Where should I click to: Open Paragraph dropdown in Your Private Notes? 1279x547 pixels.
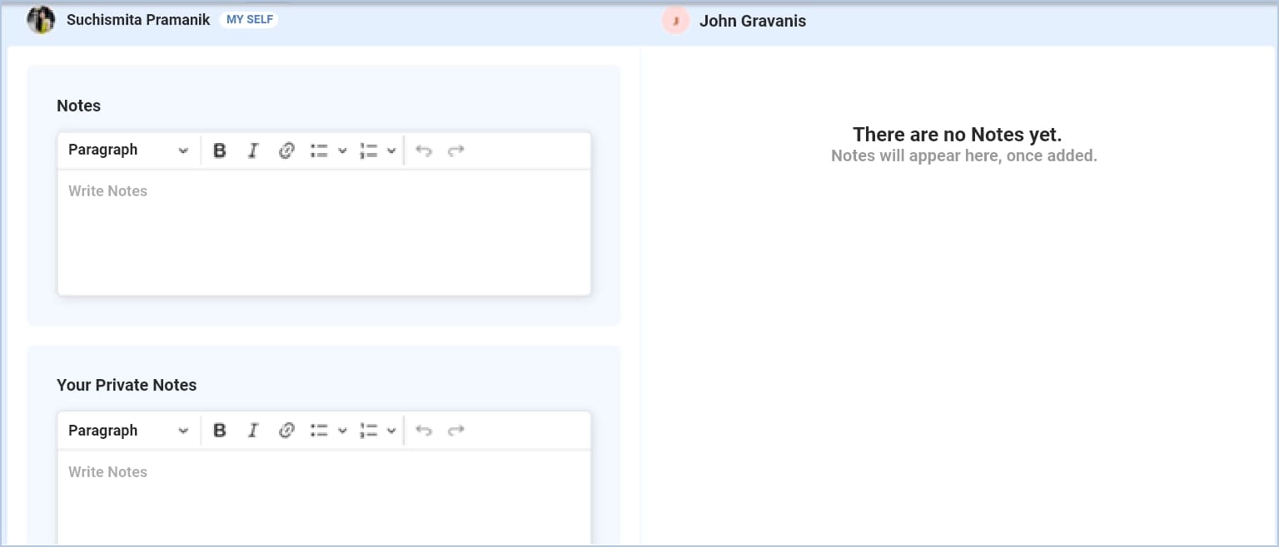click(128, 431)
